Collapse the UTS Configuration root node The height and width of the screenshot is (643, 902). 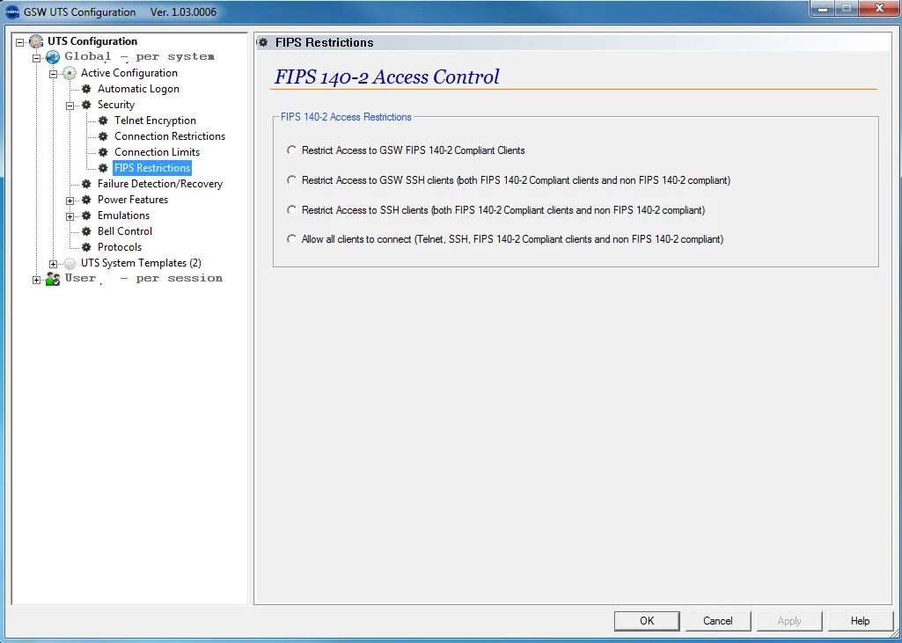click(x=20, y=42)
